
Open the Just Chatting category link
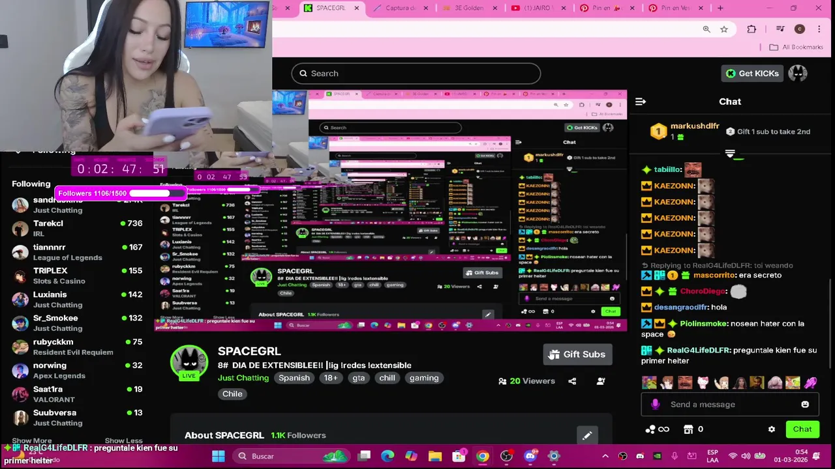(x=243, y=378)
